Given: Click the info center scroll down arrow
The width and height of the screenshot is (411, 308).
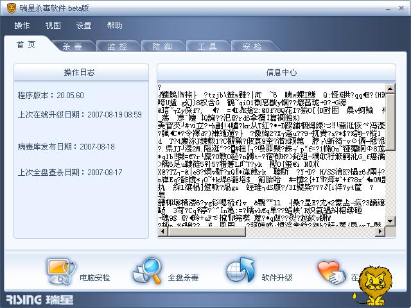Looking at the screenshot, I should [x=390, y=221].
